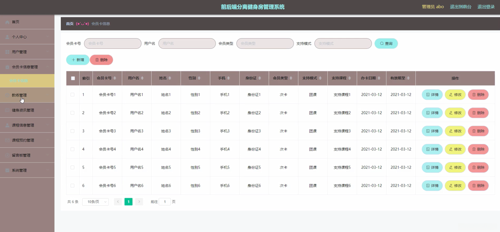This screenshot has height=232, width=500.
Task: Open 详情 for row 会员卡号3
Action: point(432,131)
